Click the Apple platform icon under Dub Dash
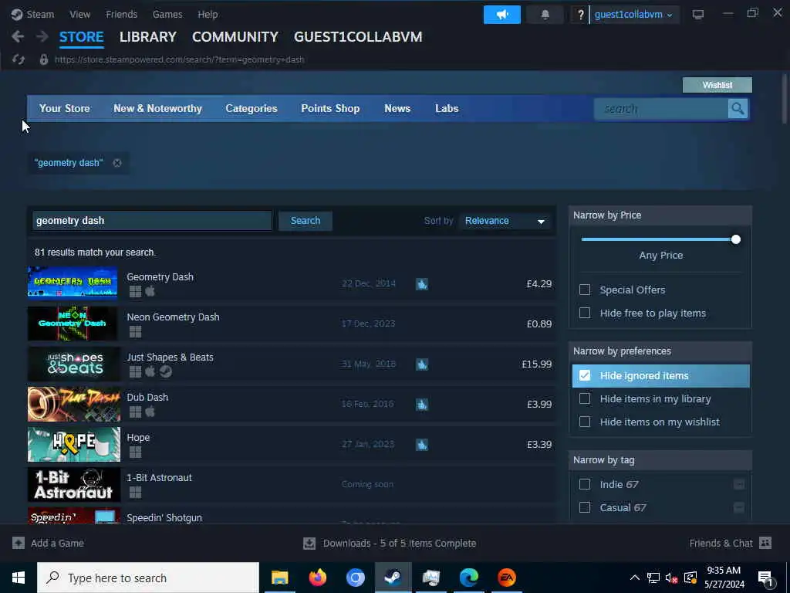This screenshot has height=593, width=790. point(150,412)
